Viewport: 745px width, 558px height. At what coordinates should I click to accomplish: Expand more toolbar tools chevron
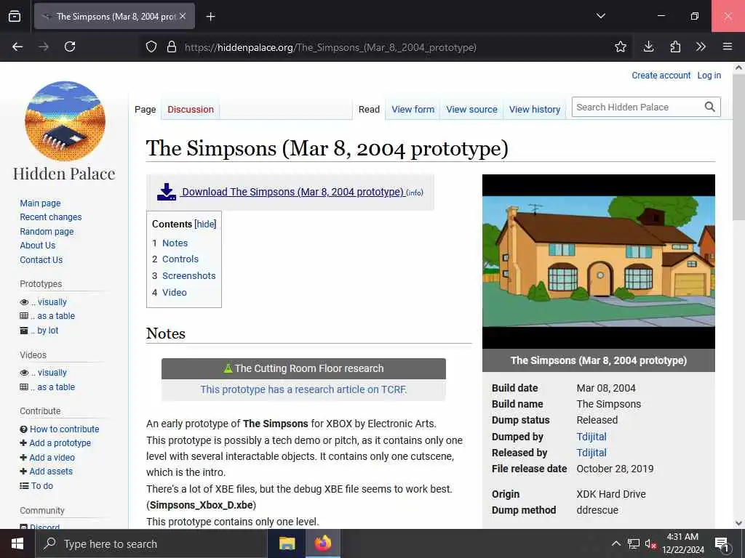point(701,46)
